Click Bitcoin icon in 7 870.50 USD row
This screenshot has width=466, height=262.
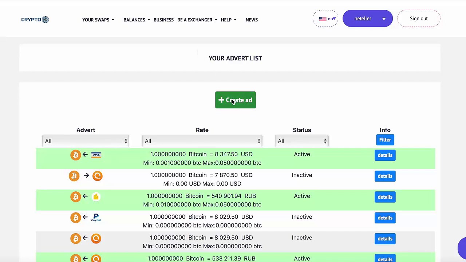pos(74,176)
